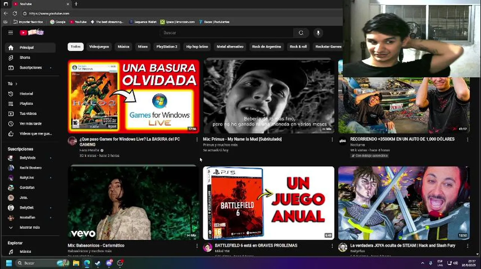Viewport: 481px width, 269px height.
Task: Open BATTLEFIELD 6 está en GRAVES PROBLEMAS title
Action: (x=256, y=245)
